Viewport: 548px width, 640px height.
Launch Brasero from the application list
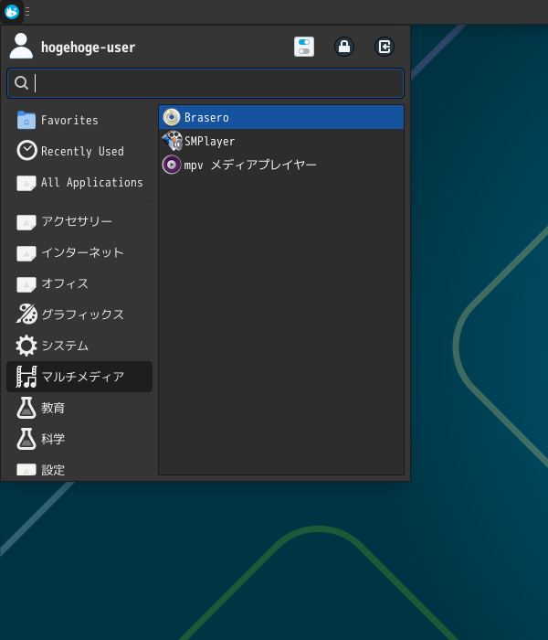pyautogui.click(x=206, y=117)
